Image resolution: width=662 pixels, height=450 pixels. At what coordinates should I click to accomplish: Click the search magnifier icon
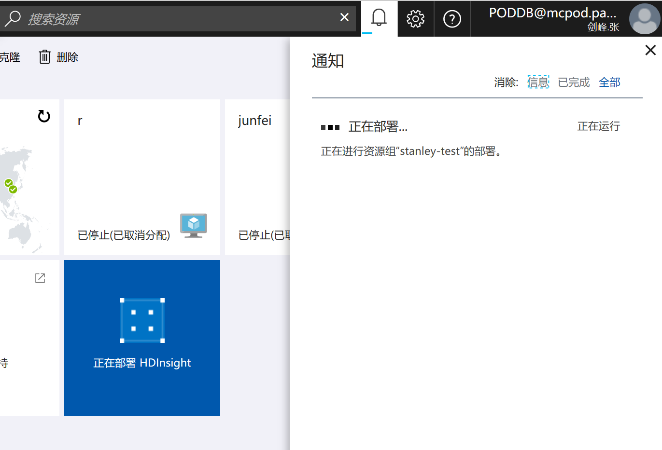[13, 18]
